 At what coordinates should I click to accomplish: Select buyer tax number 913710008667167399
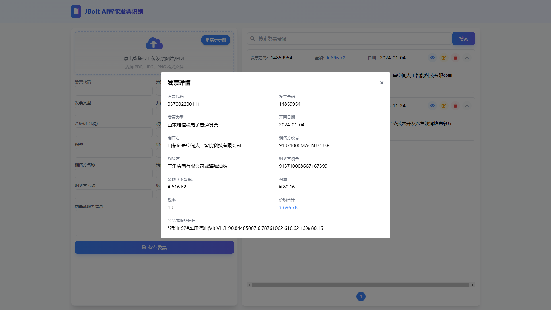pos(303,166)
